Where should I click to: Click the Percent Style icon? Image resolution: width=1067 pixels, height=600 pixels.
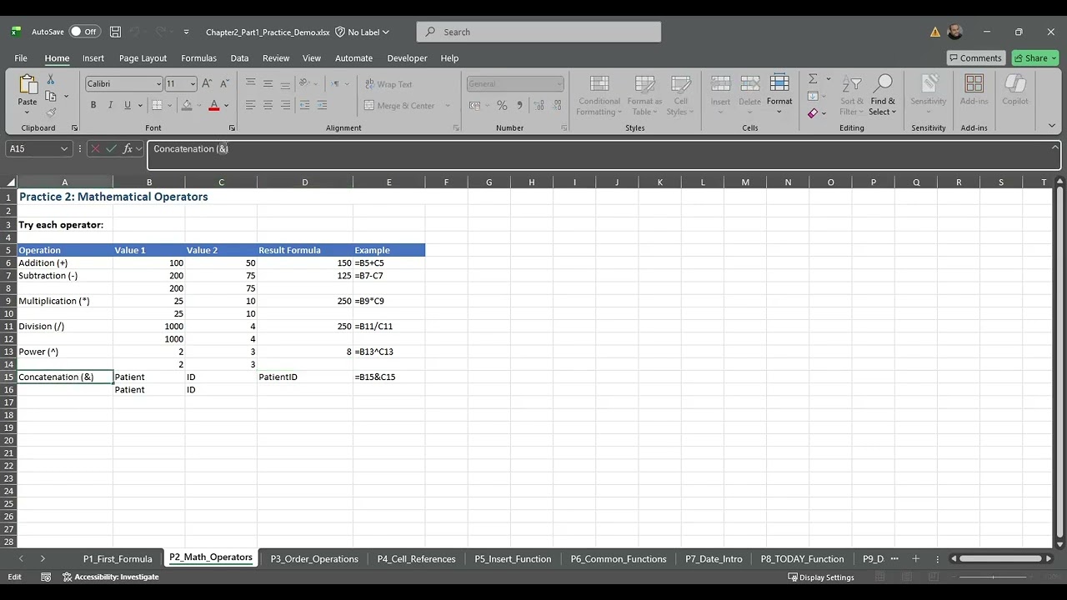click(x=502, y=105)
